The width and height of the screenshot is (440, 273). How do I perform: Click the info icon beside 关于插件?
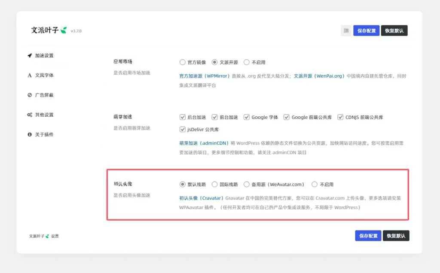click(30, 134)
